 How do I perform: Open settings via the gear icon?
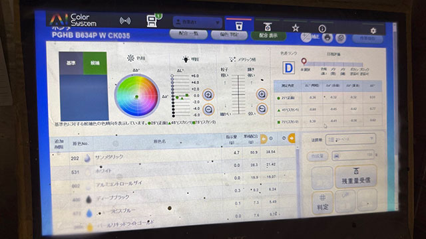coord(373,31)
